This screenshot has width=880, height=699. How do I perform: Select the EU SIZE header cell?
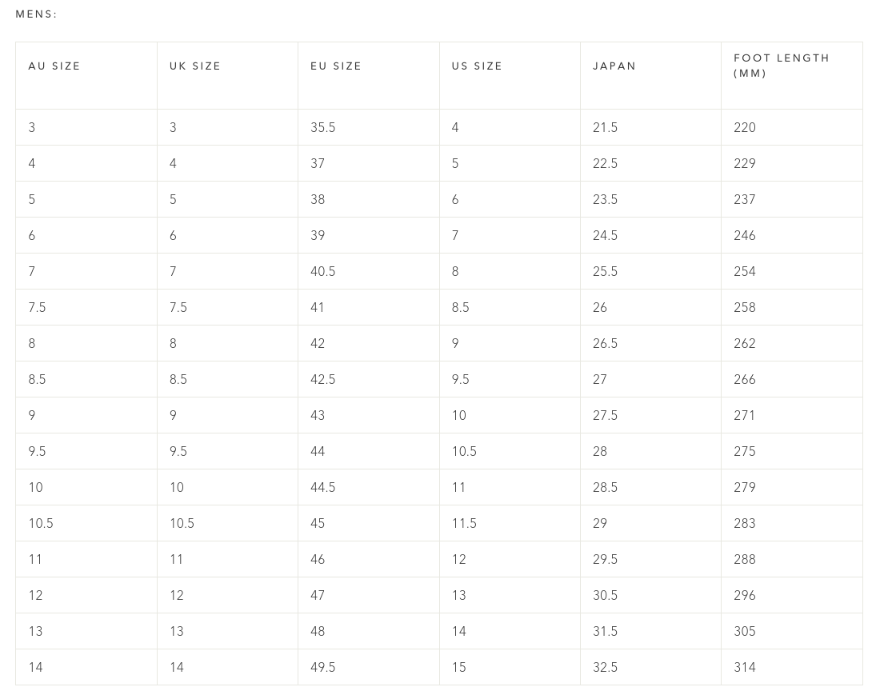[336, 66]
